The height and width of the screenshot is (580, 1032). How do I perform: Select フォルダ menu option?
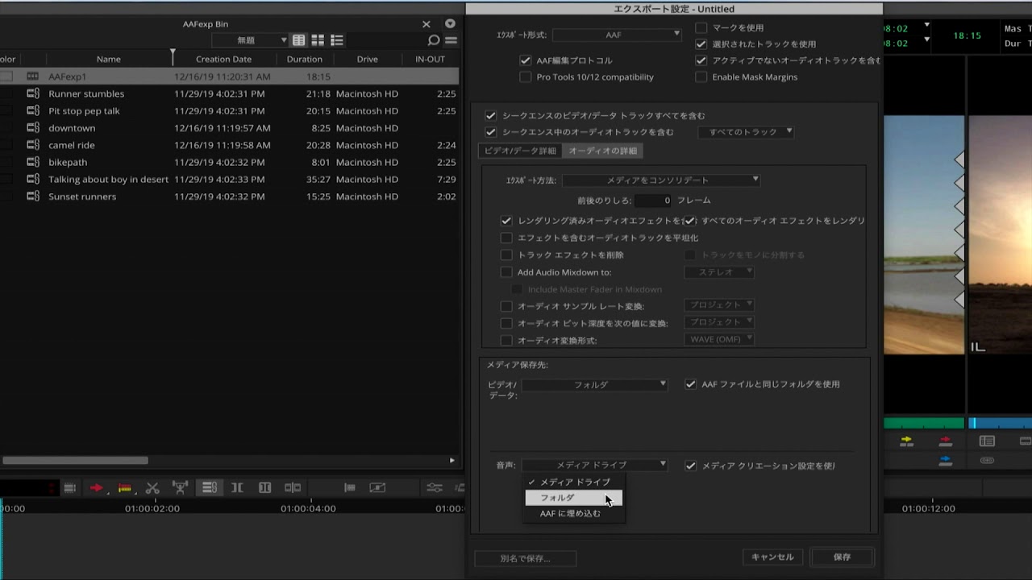coord(574,498)
